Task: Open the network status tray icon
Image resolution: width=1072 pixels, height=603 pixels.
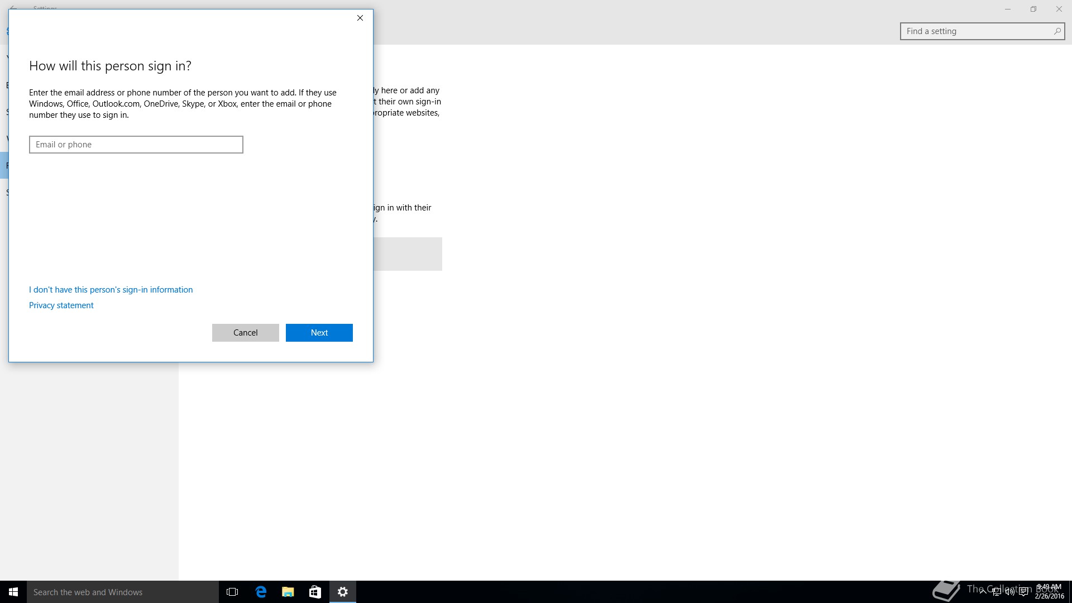Action: 996,592
